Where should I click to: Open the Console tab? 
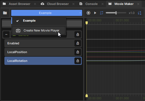click(91, 4)
